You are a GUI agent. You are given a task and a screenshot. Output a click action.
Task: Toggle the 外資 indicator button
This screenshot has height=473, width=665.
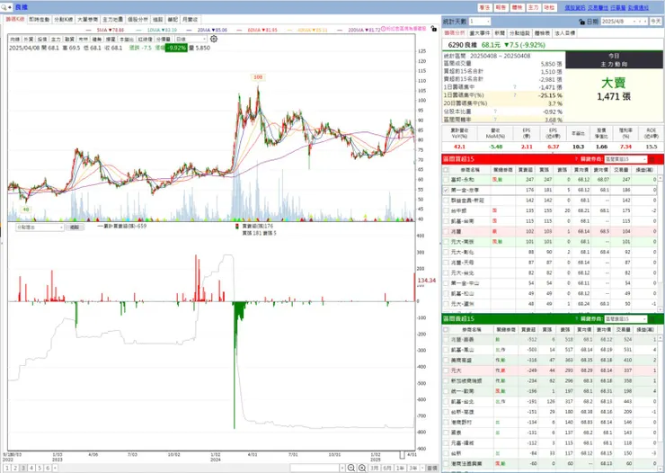click(x=29, y=39)
